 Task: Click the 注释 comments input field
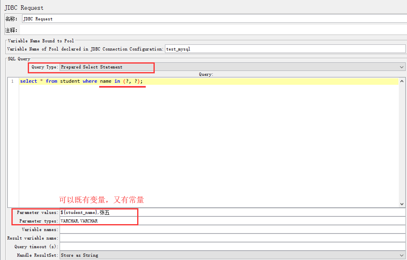(212, 30)
